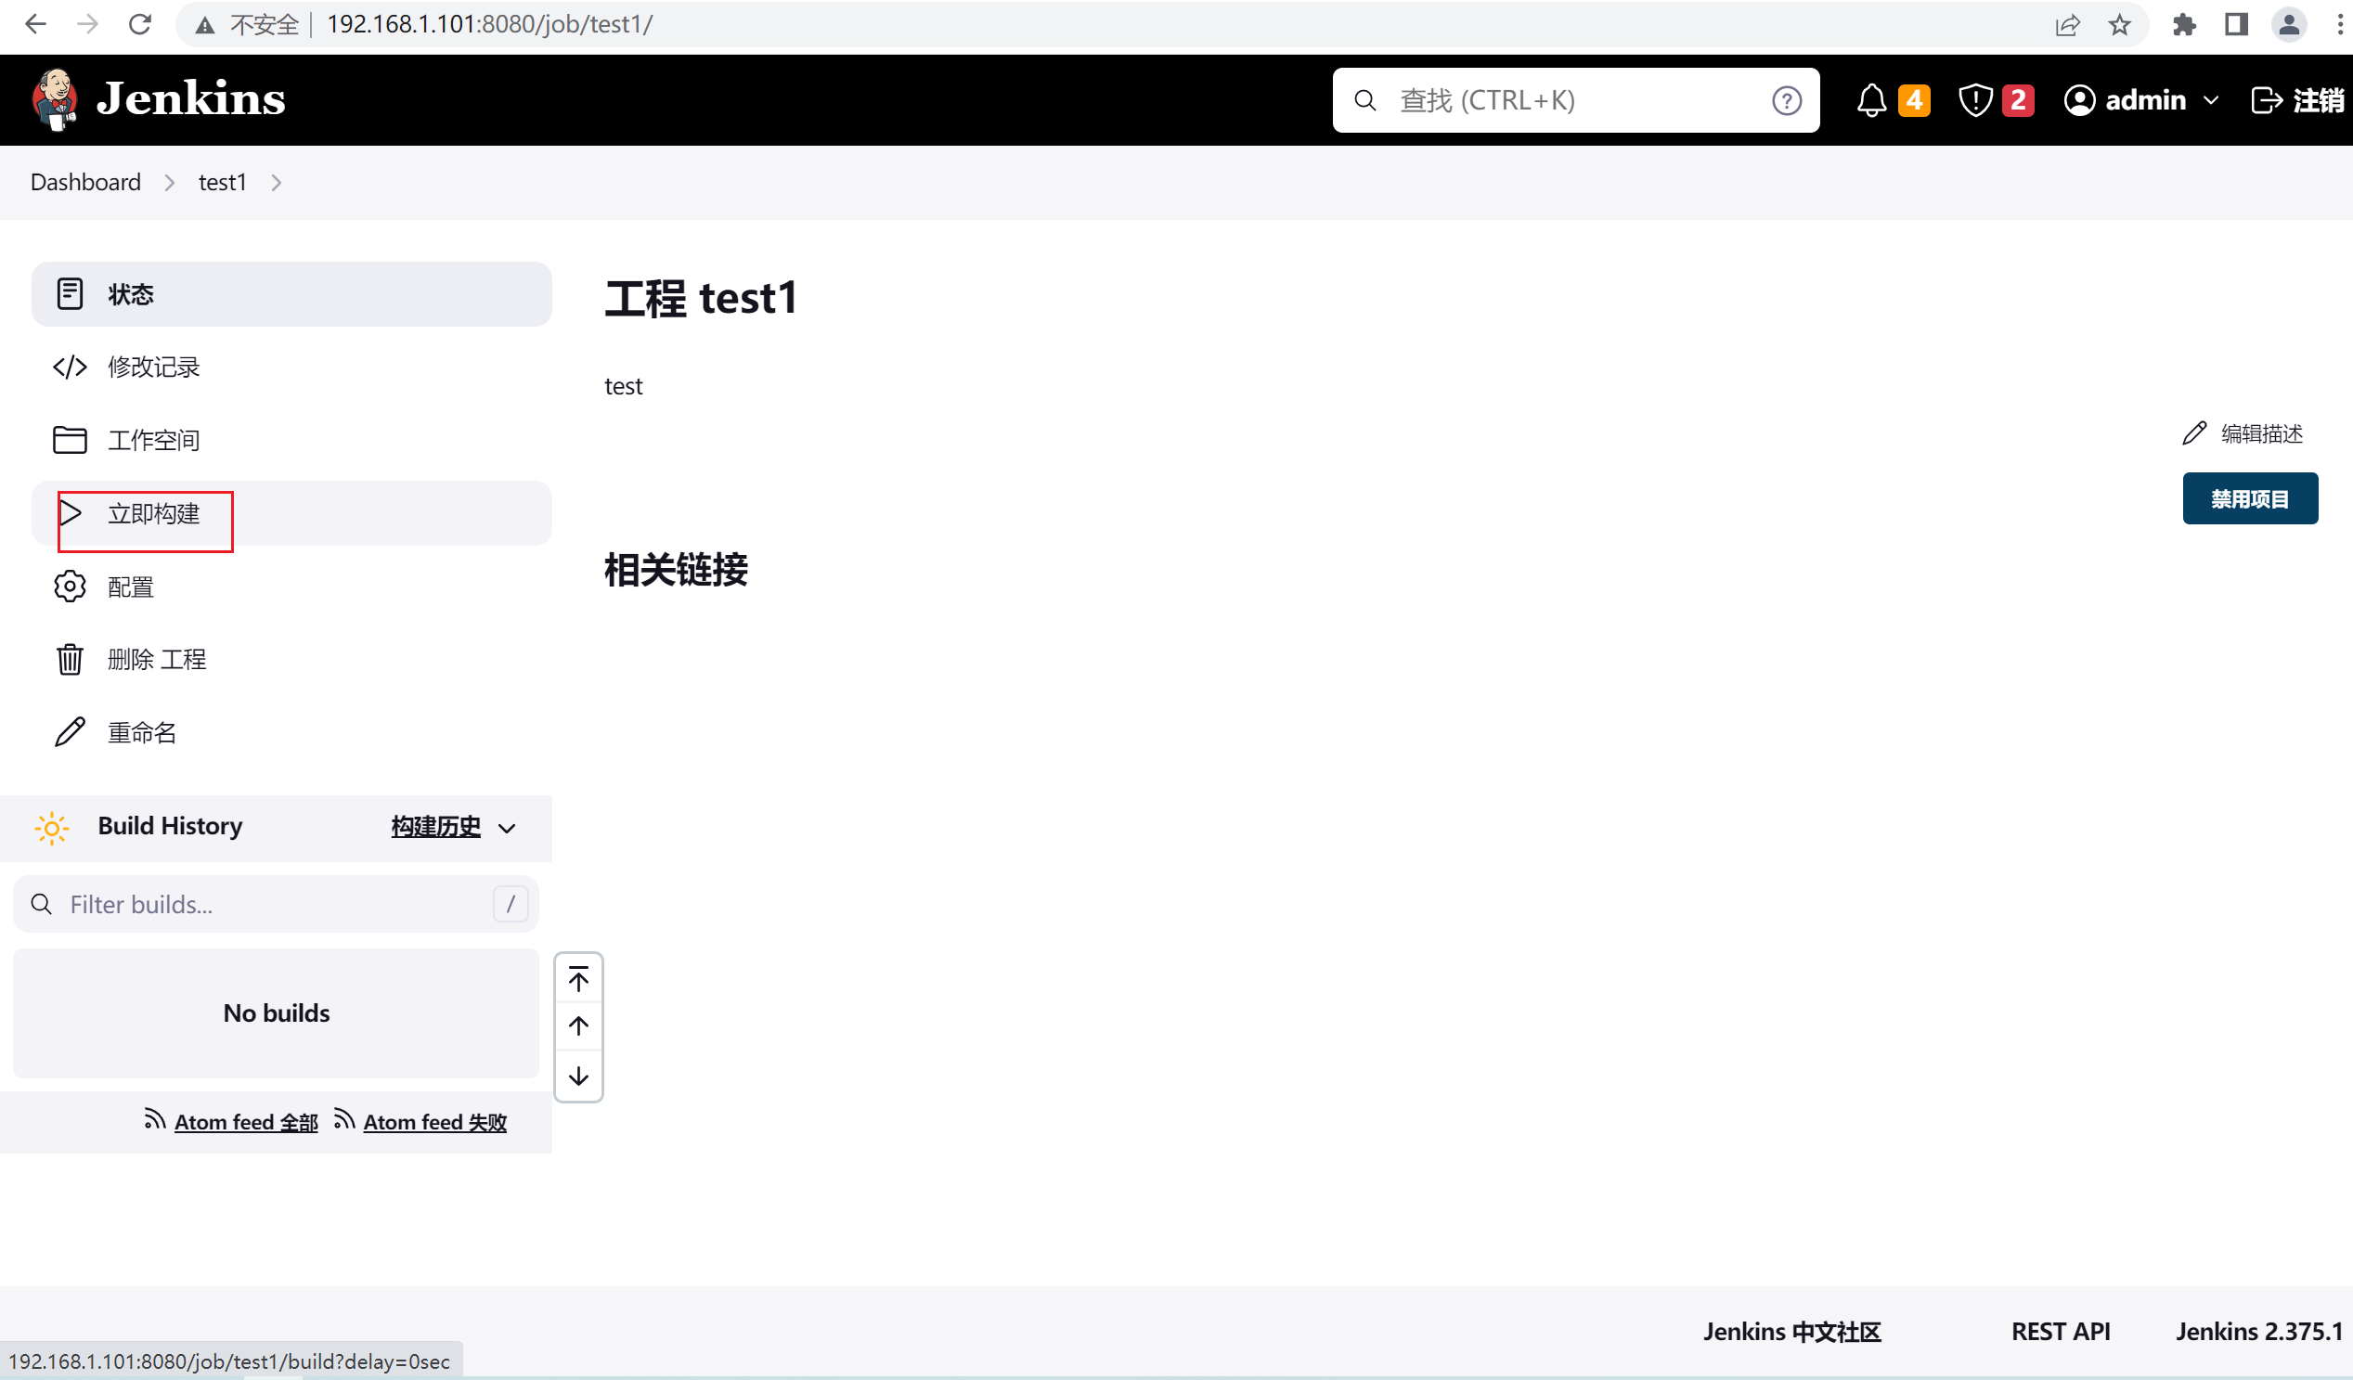Open Jenkins 中文社区 footer link
2353x1380 pixels.
point(1791,1332)
